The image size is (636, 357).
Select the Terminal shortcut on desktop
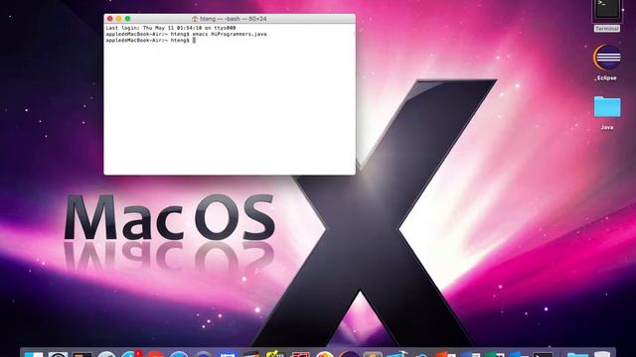(607, 11)
